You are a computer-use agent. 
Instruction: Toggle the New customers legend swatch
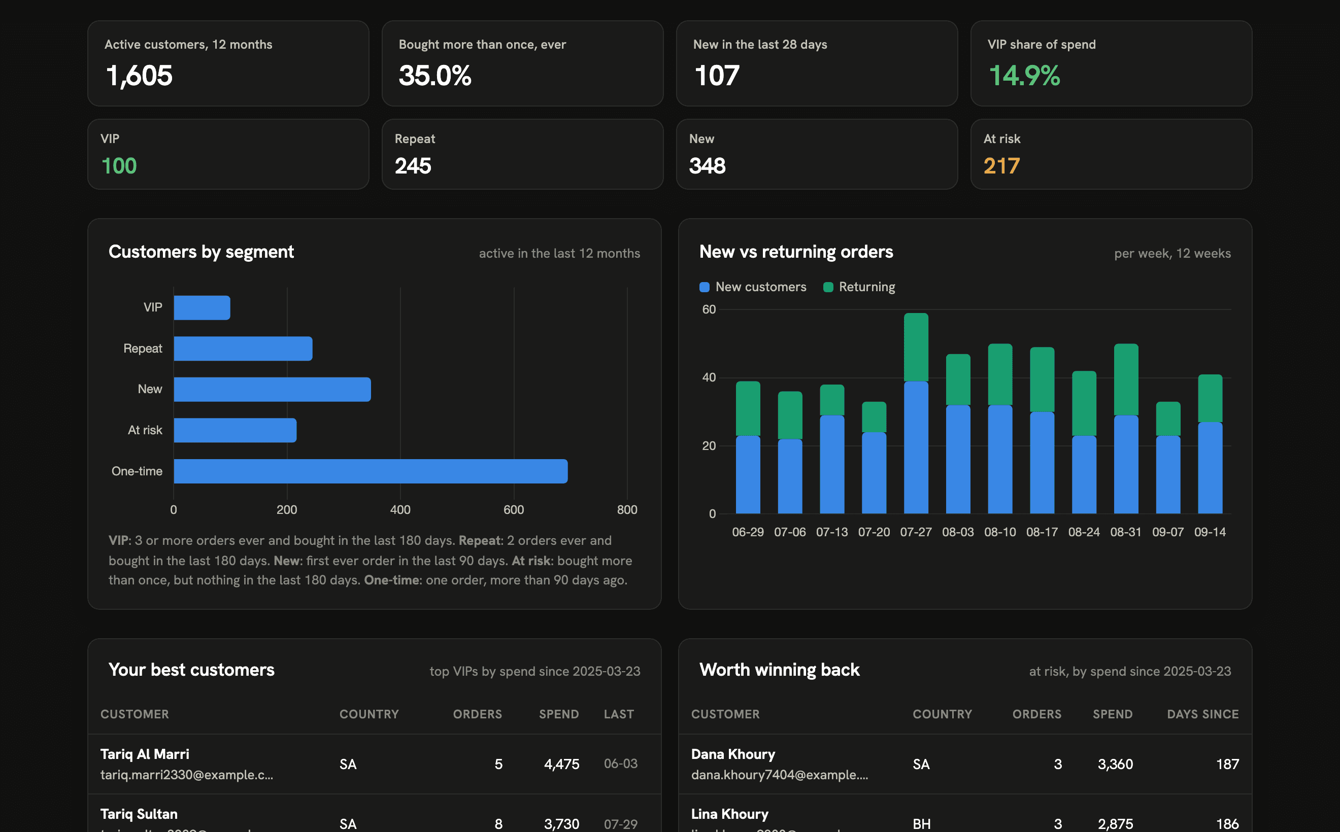(704, 287)
